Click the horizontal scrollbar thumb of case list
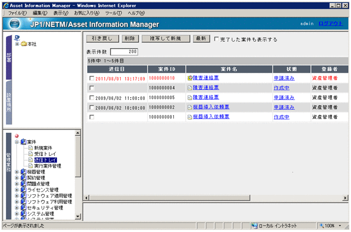Image resolution: width=351 pixels, height=232 pixels. click(170, 197)
